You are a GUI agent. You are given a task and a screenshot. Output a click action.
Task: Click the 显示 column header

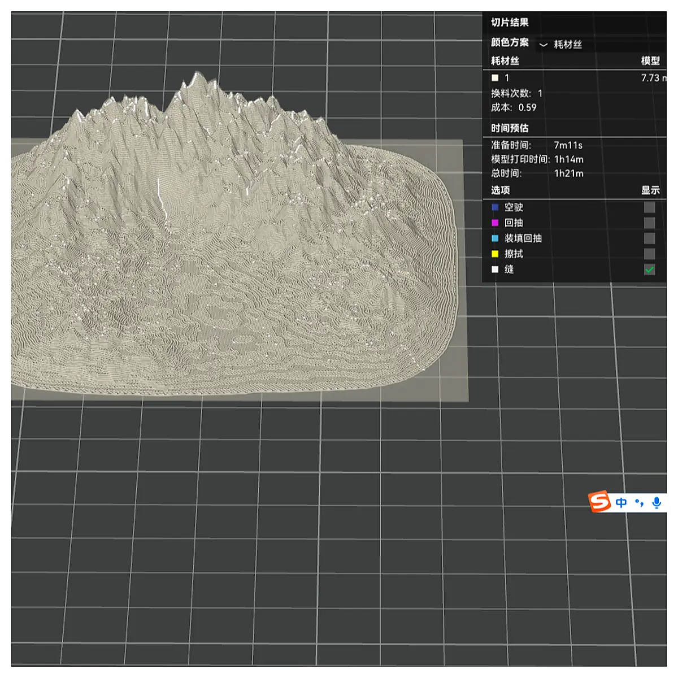click(x=650, y=190)
